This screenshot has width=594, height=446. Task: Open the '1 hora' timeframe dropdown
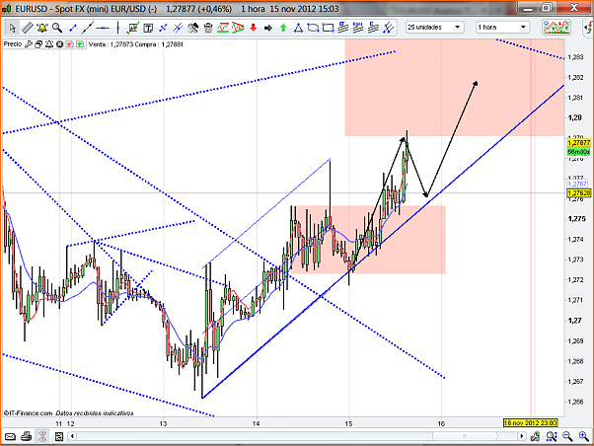[502, 28]
